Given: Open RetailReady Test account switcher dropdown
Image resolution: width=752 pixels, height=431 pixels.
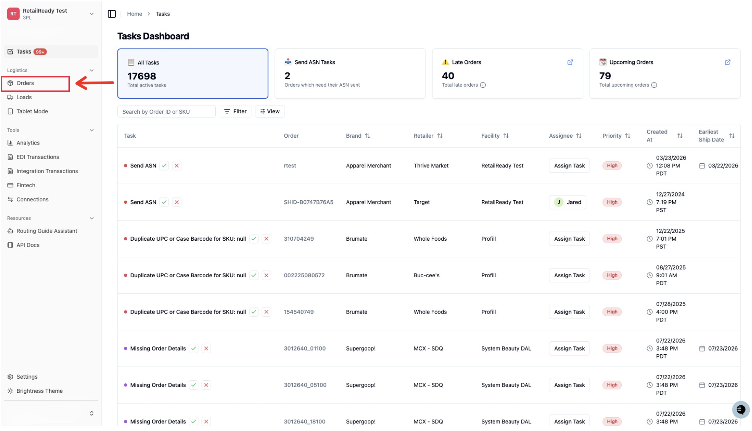Looking at the screenshot, I should [92, 14].
